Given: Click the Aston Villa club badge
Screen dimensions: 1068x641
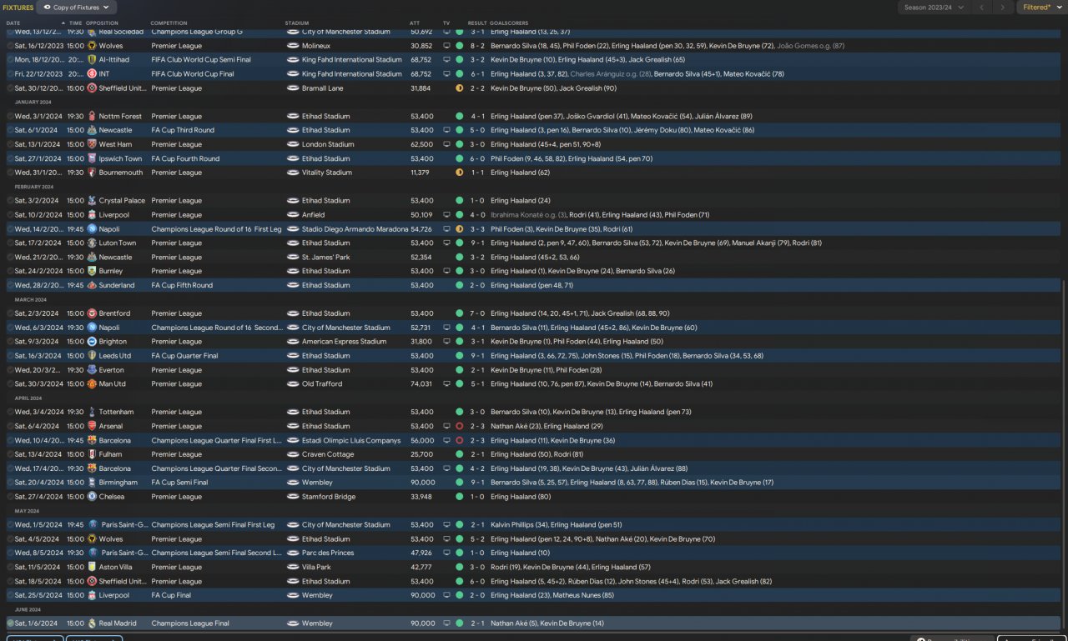Looking at the screenshot, I should 92,568.
